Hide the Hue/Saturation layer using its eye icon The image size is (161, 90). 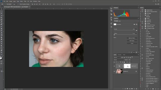(x=114, y=66)
